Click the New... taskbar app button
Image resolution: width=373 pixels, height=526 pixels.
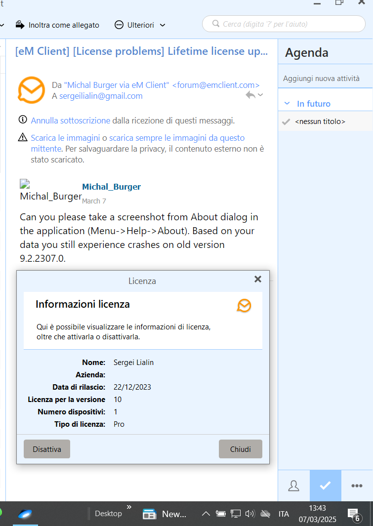165,514
